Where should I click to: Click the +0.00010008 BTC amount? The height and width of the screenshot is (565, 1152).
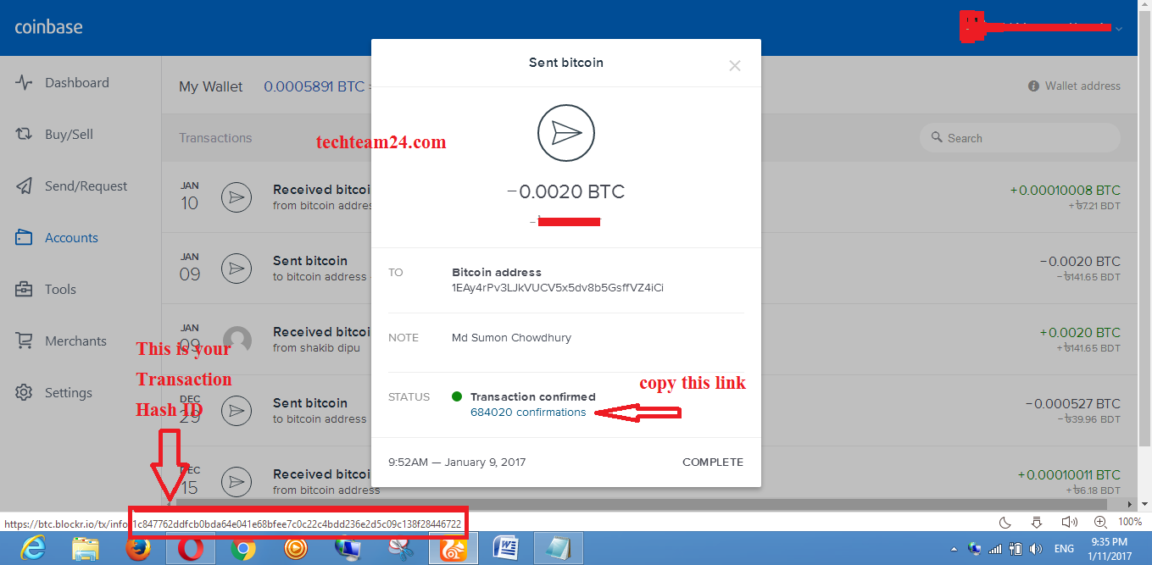[x=1065, y=191]
